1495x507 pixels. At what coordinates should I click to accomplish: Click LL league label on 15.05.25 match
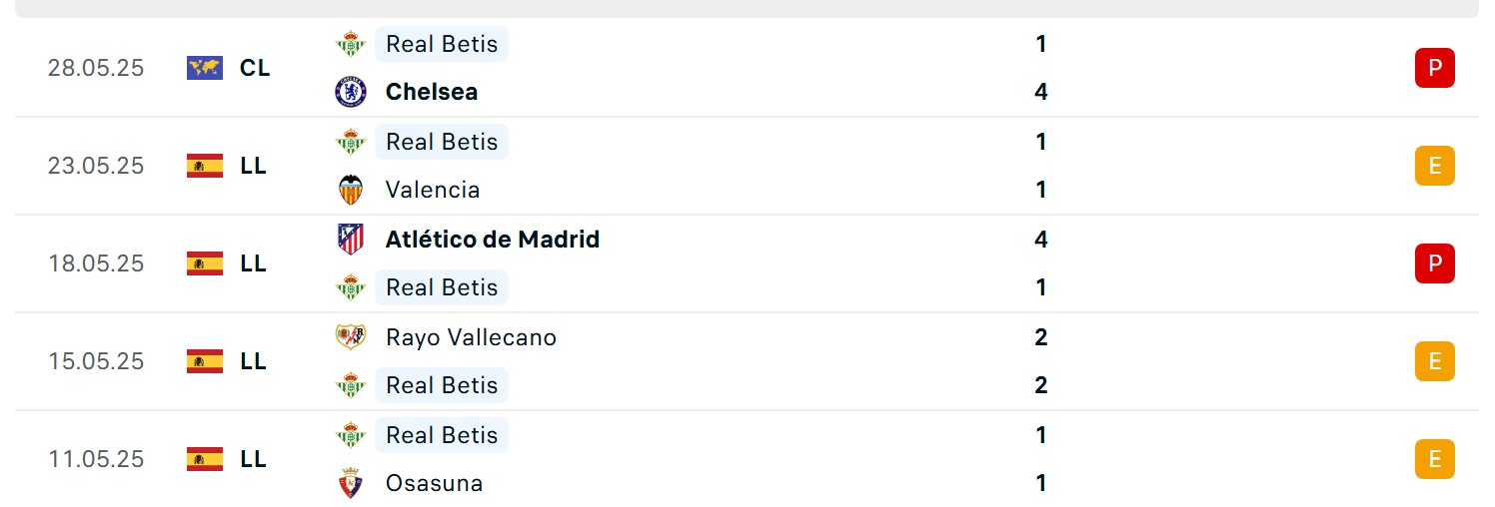coord(254,361)
